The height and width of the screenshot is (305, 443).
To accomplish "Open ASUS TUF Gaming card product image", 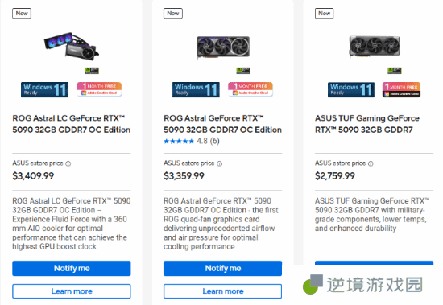I will point(375,46).
